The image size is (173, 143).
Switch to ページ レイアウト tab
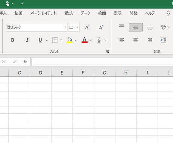click(x=44, y=13)
